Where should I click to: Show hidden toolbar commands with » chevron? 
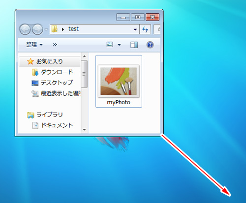pos(55,45)
